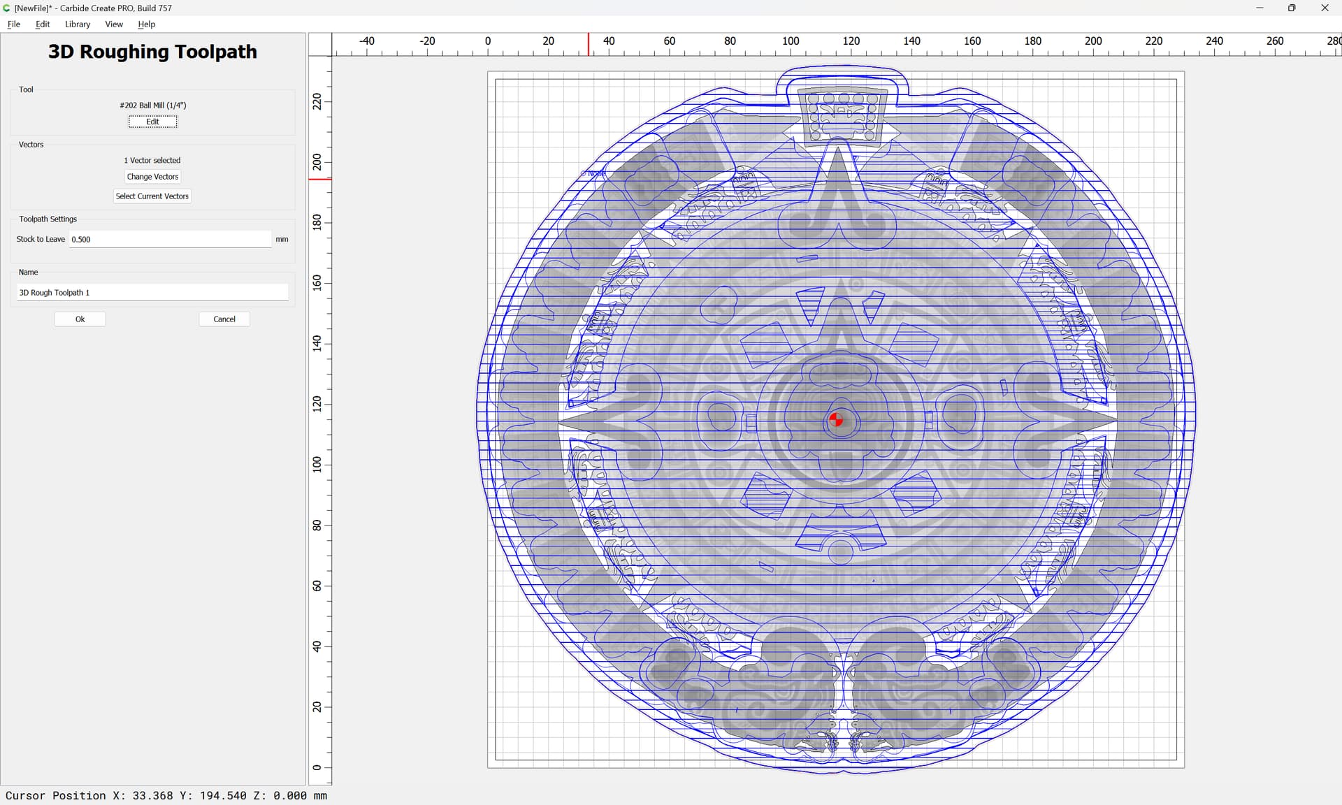Close the Carbide Create window
1342x805 pixels.
click(x=1325, y=8)
